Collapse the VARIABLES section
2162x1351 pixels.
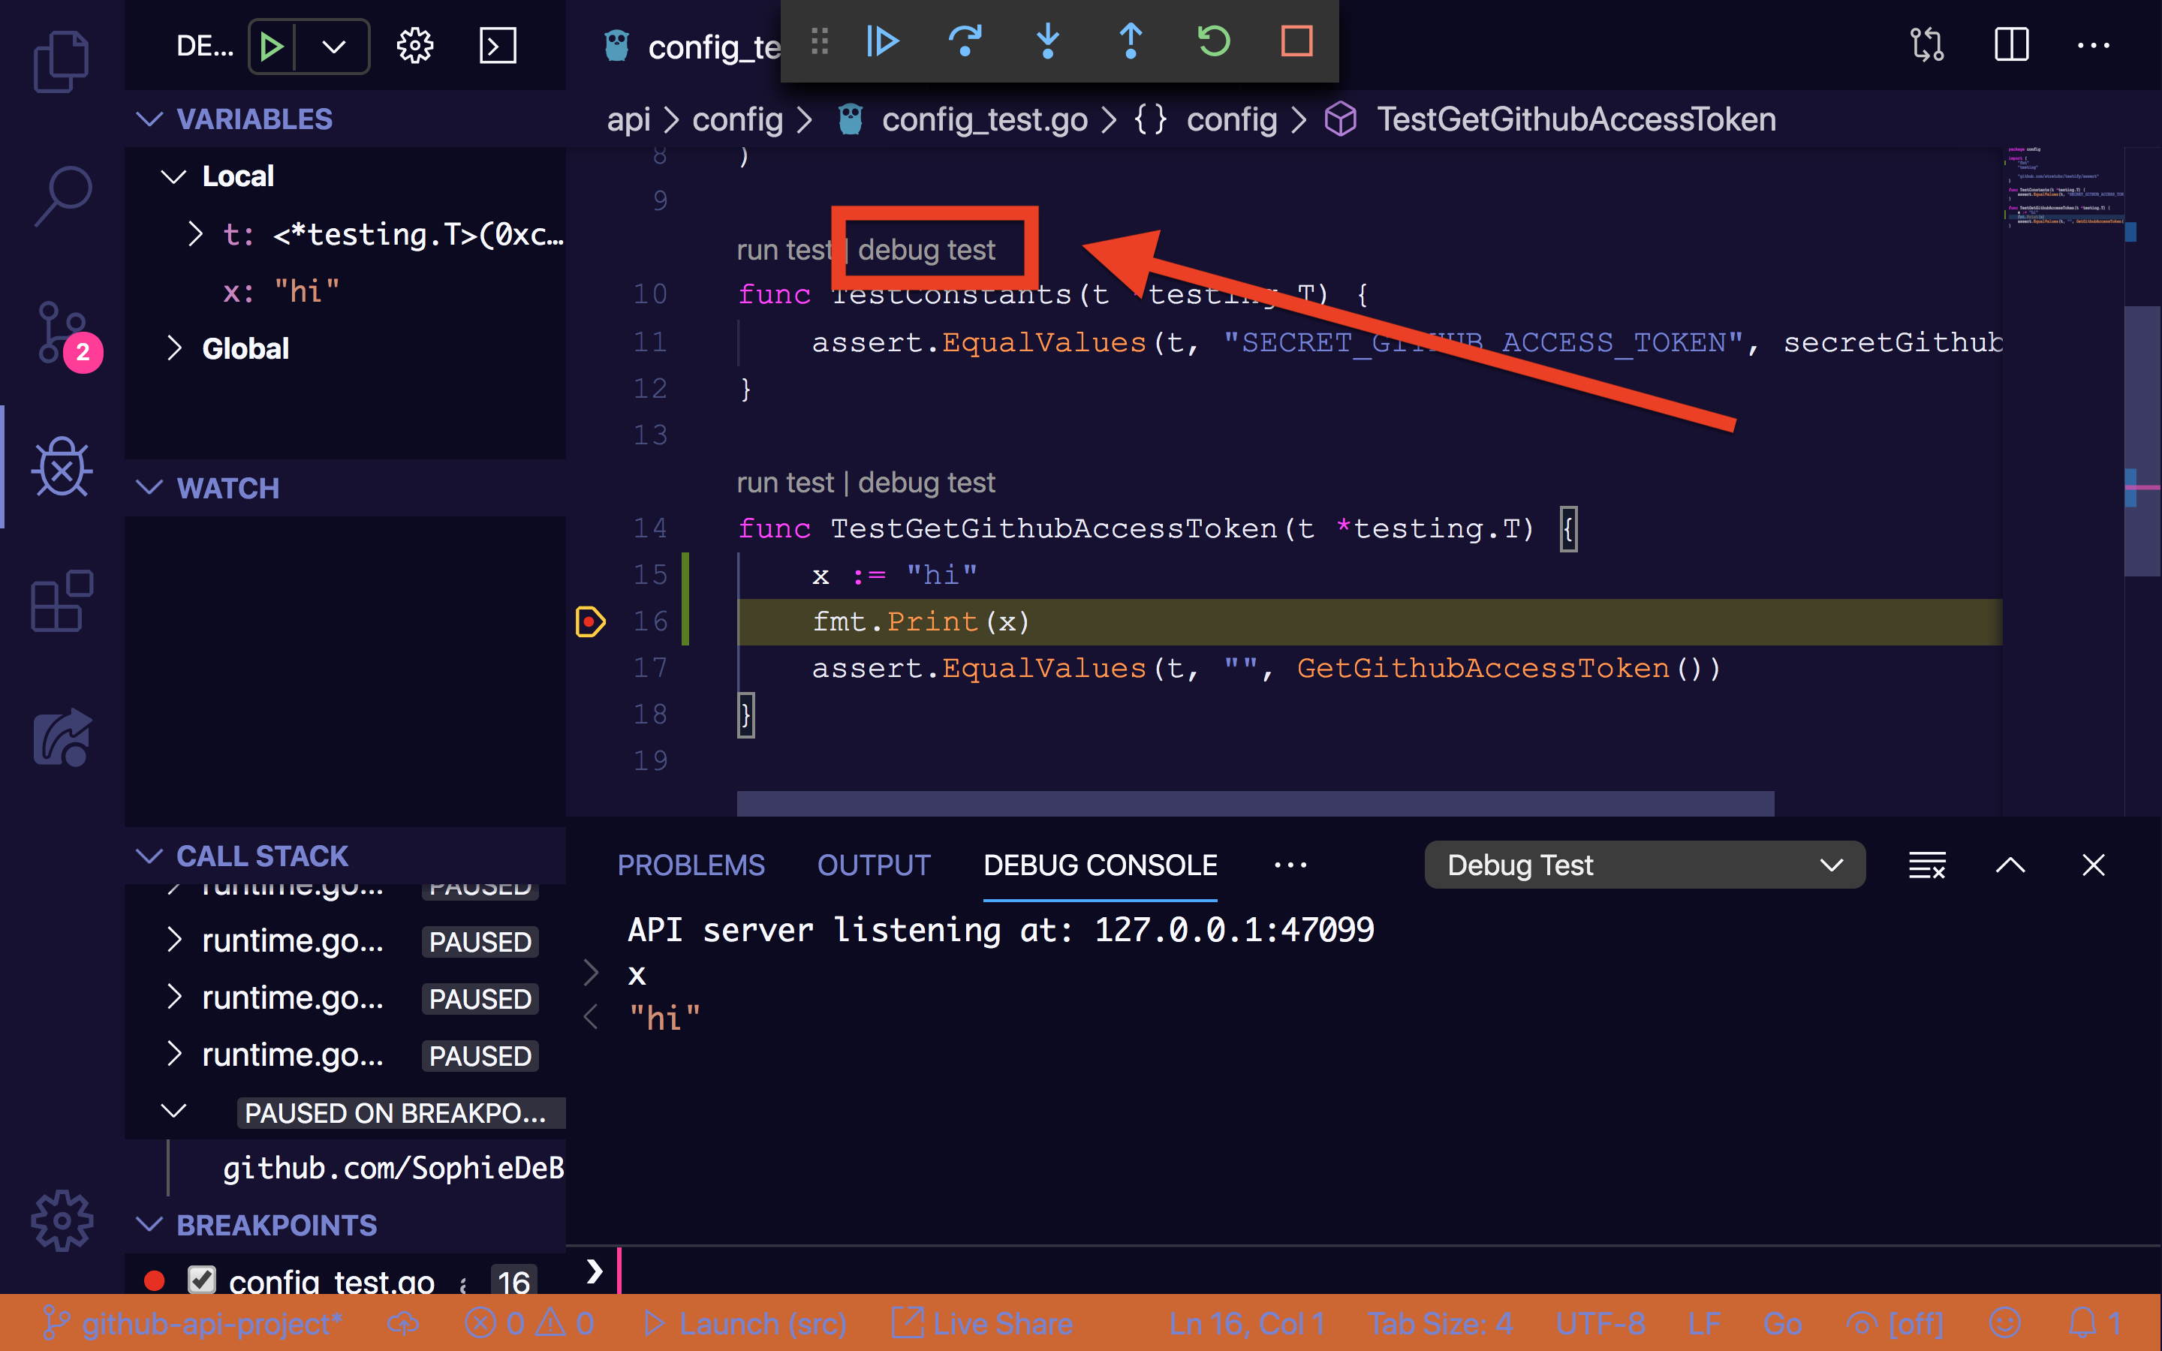coord(149,119)
